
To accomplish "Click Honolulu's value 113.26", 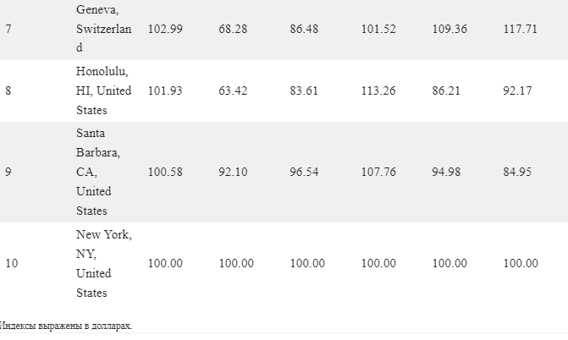I will [x=378, y=90].
